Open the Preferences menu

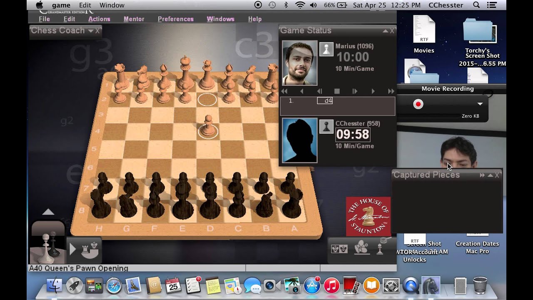tap(175, 19)
